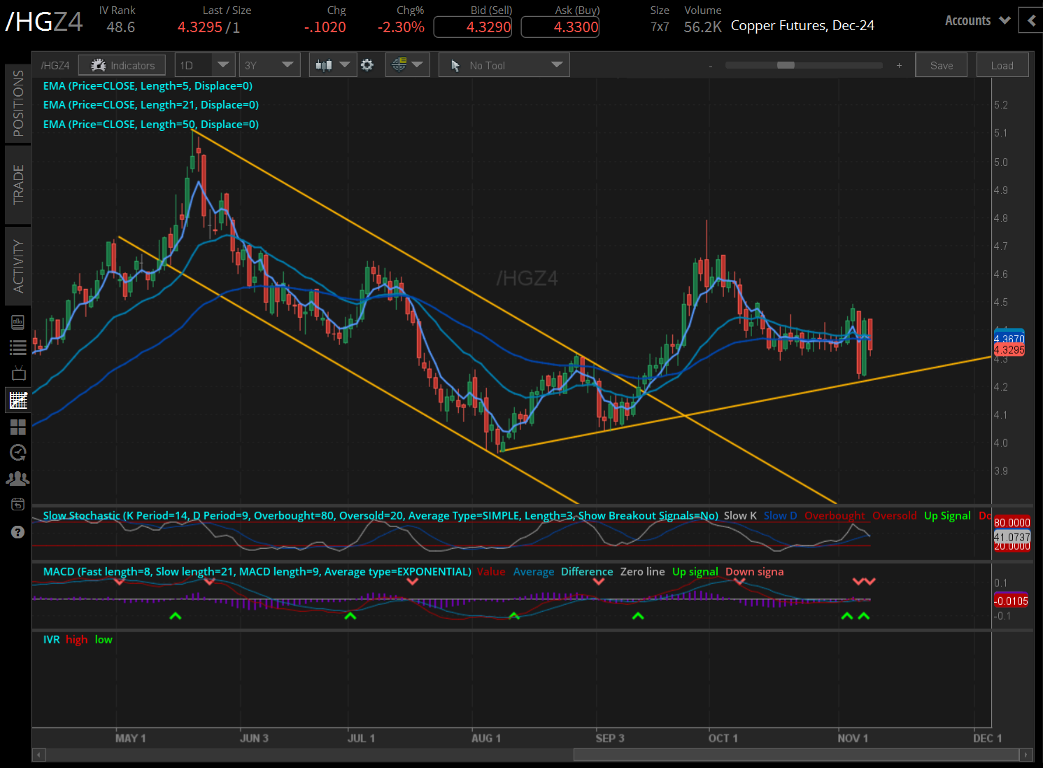1043x768 pixels.
Task: Open the help question mark icon
Action: pos(17,532)
